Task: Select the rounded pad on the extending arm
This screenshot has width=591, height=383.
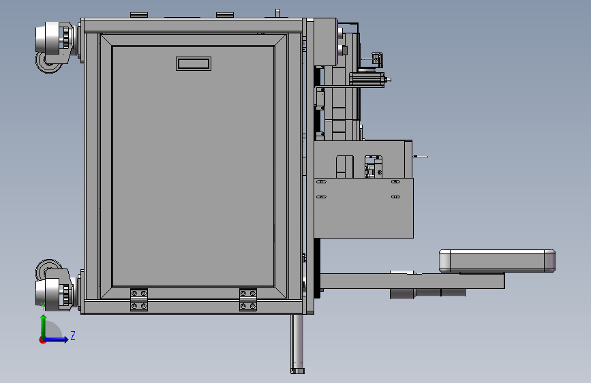Action: pos(497,260)
